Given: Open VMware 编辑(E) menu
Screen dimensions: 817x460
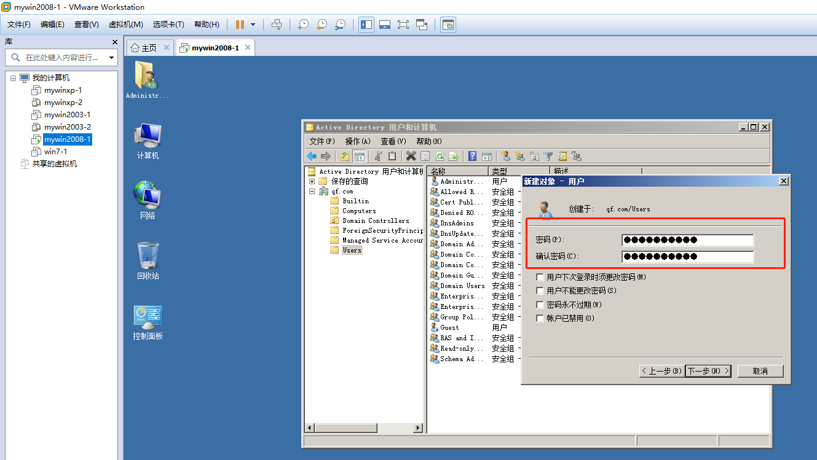Looking at the screenshot, I should (x=52, y=25).
